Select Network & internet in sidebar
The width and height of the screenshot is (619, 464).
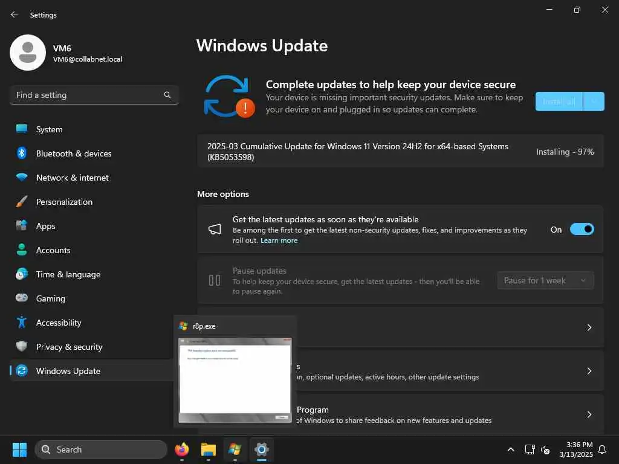(x=73, y=178)
